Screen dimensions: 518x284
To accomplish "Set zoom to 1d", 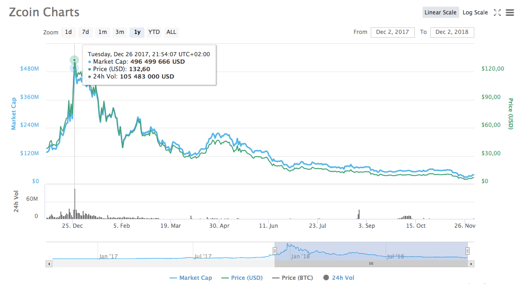I will 68,32.
